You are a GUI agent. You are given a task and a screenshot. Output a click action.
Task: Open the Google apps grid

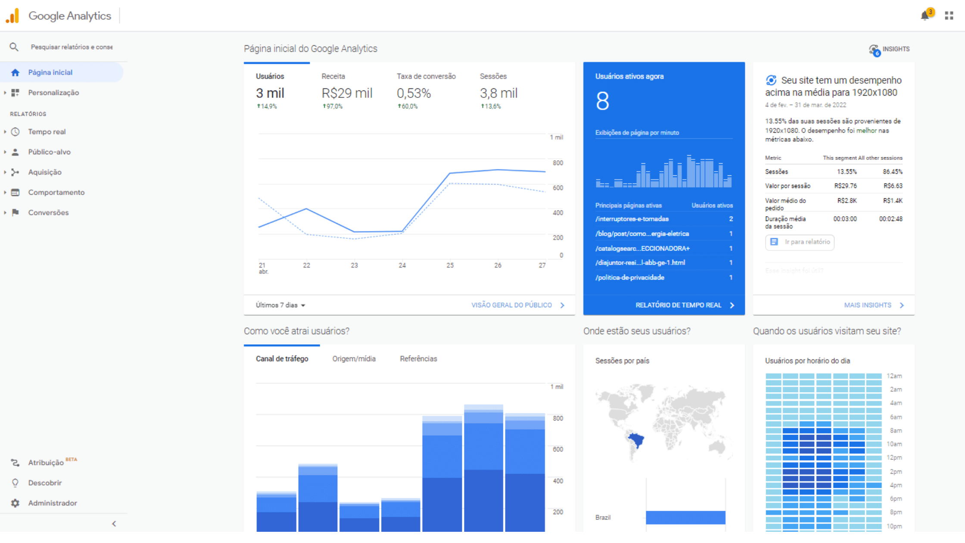point(949,16)
